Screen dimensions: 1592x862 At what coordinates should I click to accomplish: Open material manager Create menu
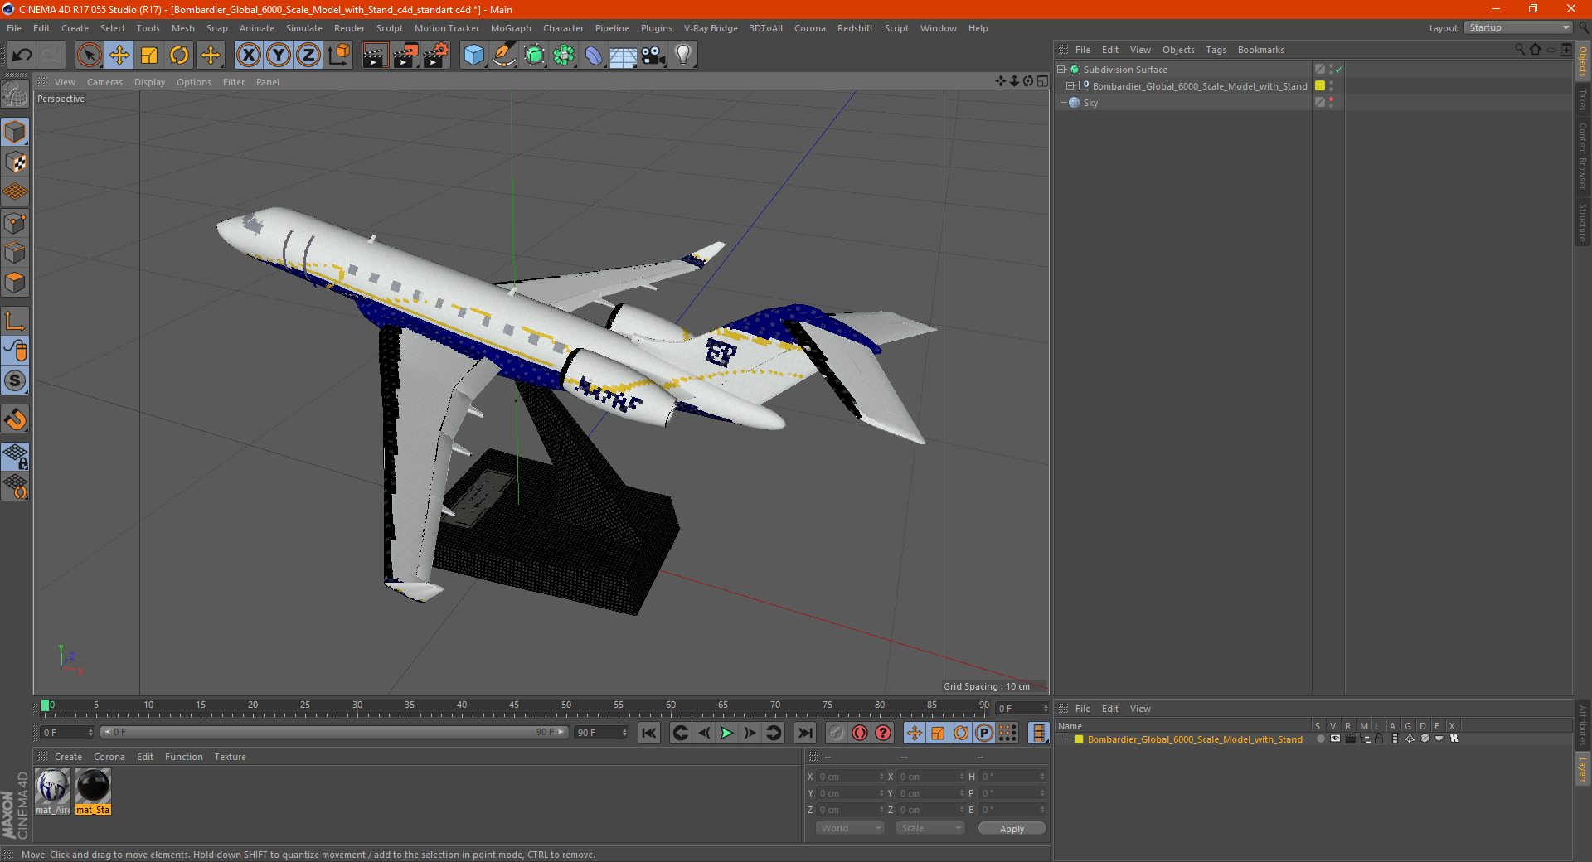click(x=68, y=757)
